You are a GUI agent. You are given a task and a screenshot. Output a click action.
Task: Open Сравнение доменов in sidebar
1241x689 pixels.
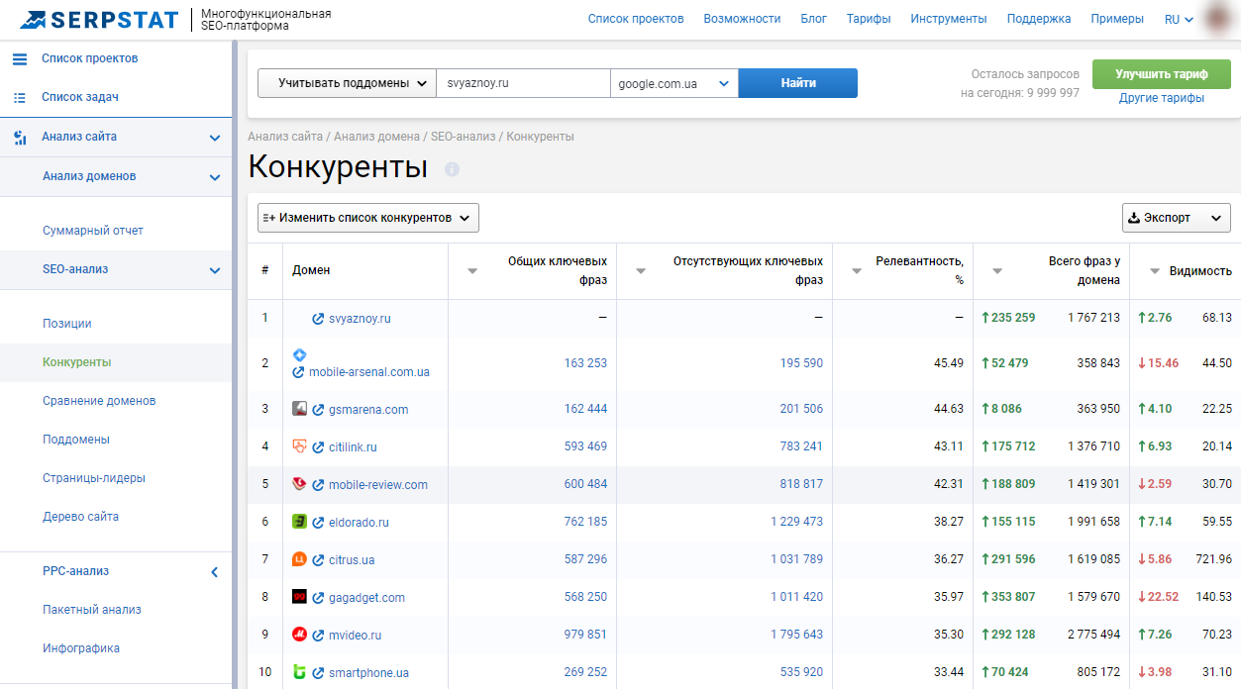click(99, 401)
